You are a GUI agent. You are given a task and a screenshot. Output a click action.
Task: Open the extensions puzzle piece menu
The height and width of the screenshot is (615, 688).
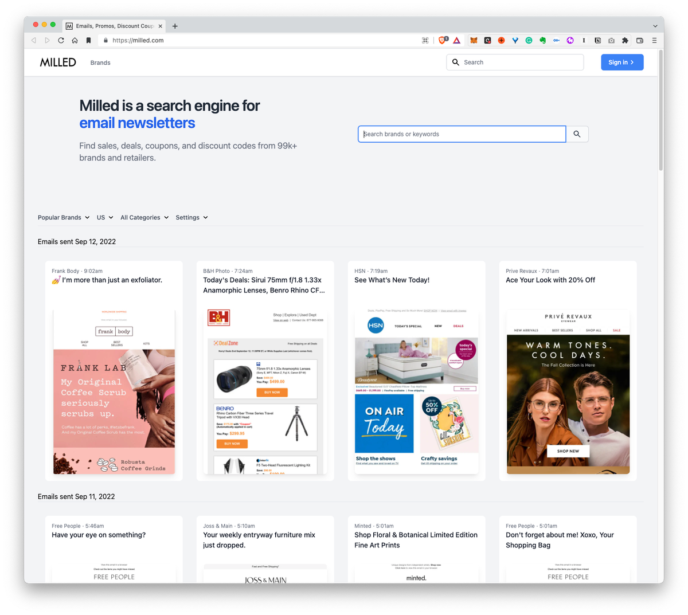tap(625, 41)
